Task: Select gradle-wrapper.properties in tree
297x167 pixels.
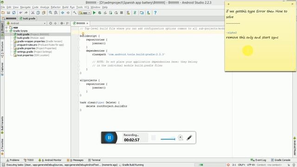Action: point(38,41)
